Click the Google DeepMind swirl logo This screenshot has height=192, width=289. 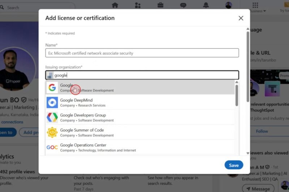pyautogui.click(x=52, y=102)
